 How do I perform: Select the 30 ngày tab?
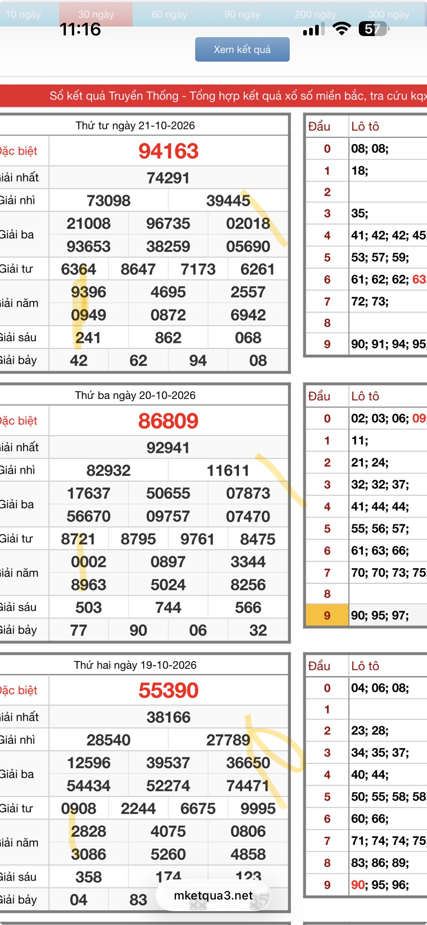(x=96, y=14)
